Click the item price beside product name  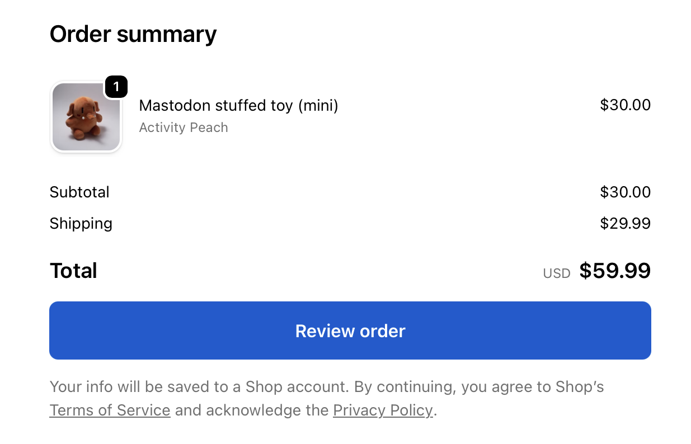[625, 105]
